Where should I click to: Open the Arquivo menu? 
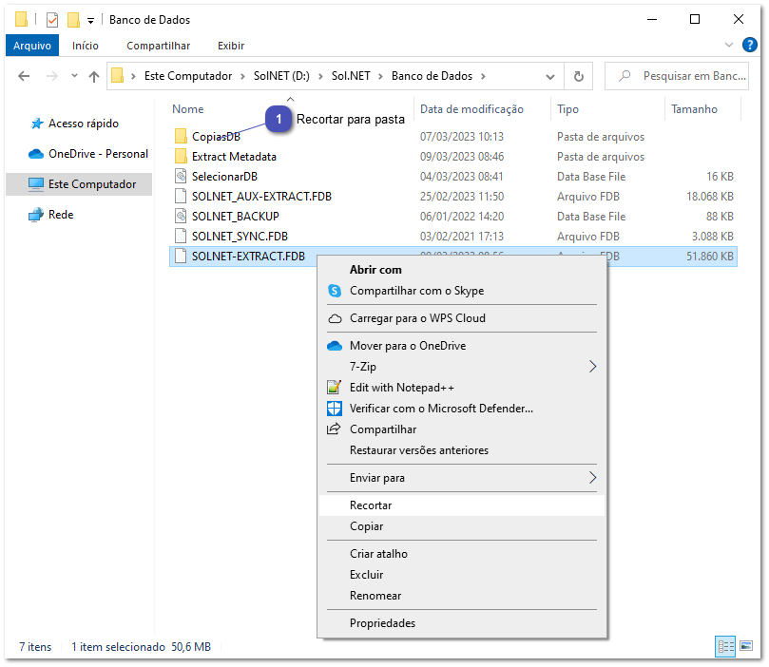31,45
